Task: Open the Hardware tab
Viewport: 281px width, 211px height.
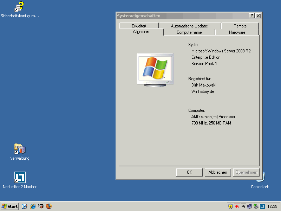Action: coord(237,32)
